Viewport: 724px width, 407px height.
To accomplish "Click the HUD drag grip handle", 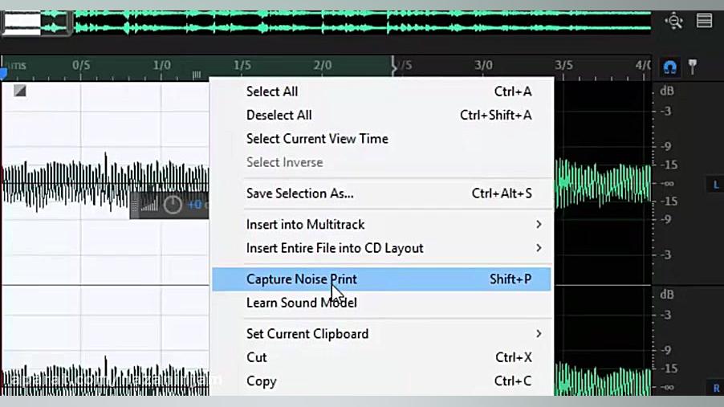I will 134,205.
